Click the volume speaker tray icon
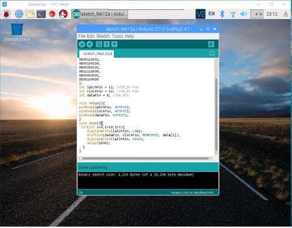Screen dimensions: 292x228 point(244,14)
